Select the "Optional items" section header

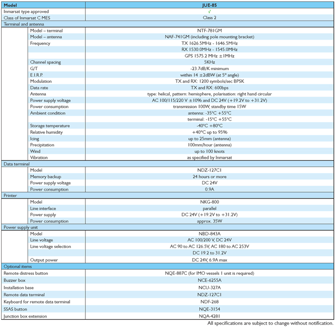18,266
